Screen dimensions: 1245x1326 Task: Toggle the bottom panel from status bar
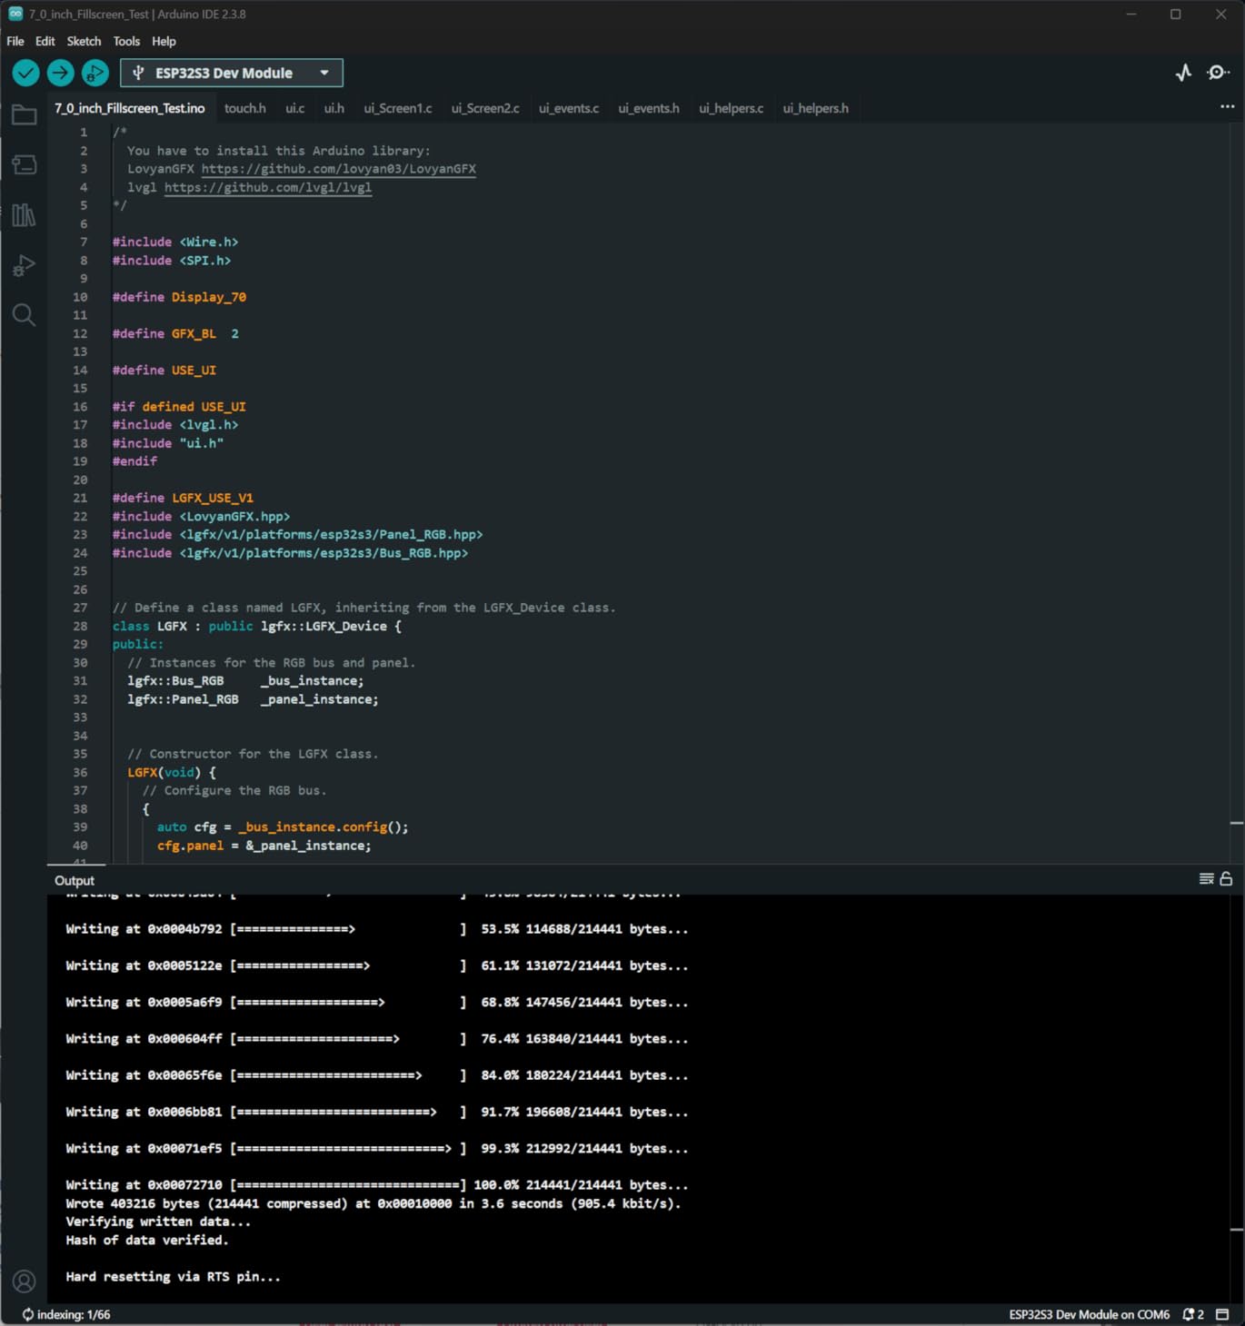click(1222, 1314)
